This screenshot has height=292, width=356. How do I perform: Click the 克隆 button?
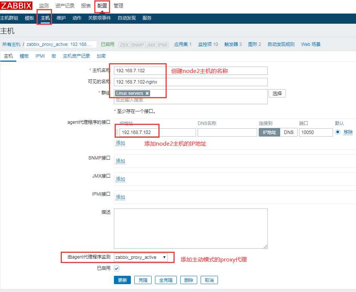143,280
